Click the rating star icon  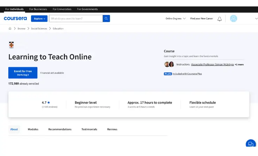coord(49,102)
